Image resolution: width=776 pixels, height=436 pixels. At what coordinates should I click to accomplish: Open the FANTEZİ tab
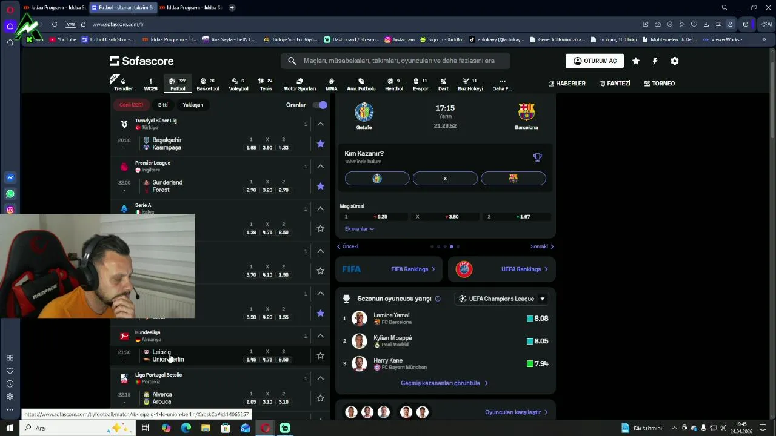click(x=615, y=84)
